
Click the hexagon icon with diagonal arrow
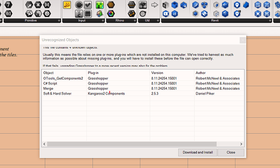point(29,5)
